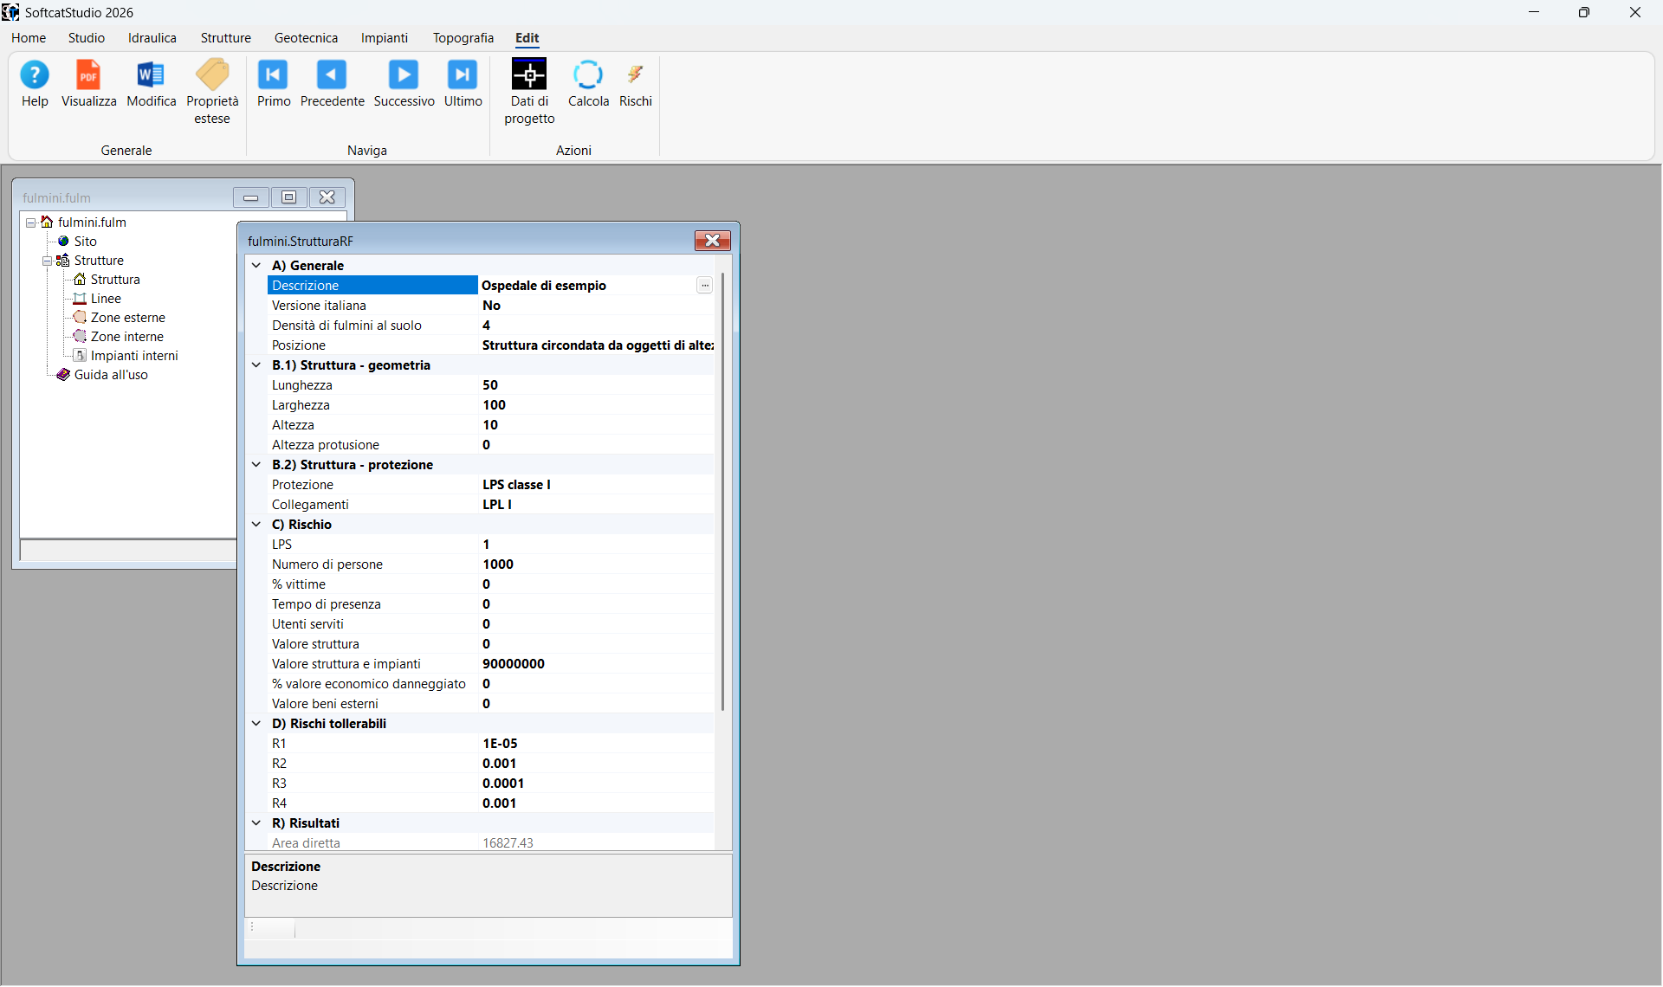This screenshot has height=987, width=1663.
Task: Click Posizione value field
Action: 597,345
